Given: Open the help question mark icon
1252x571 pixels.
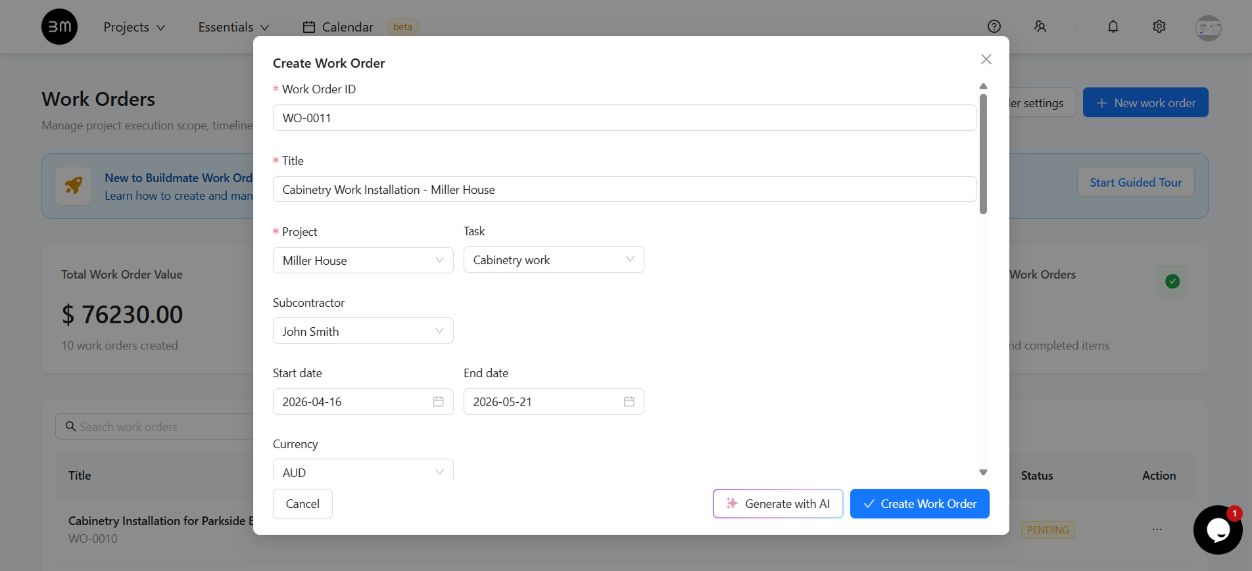Looking at the screenshot, I should pos(994,26).
